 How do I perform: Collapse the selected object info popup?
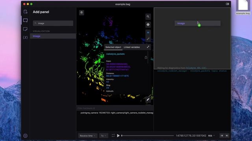tap(148, 47)
